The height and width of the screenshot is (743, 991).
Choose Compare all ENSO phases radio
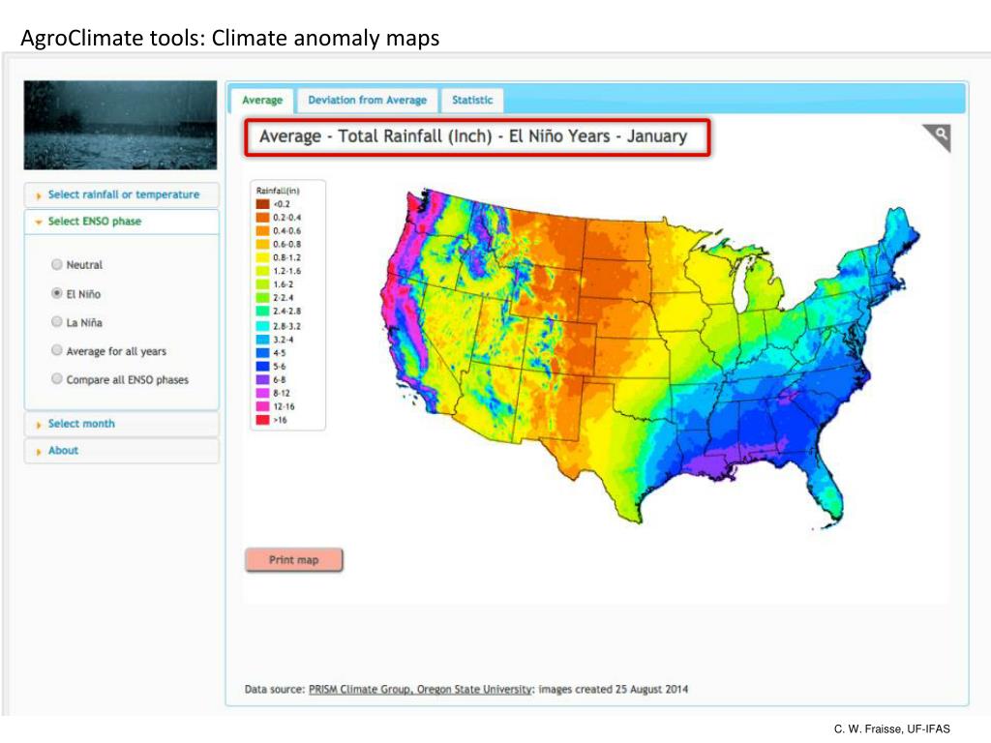[57, 378]
